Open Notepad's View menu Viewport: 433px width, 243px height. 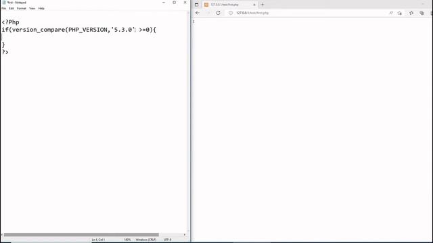[x=32, y=9]
